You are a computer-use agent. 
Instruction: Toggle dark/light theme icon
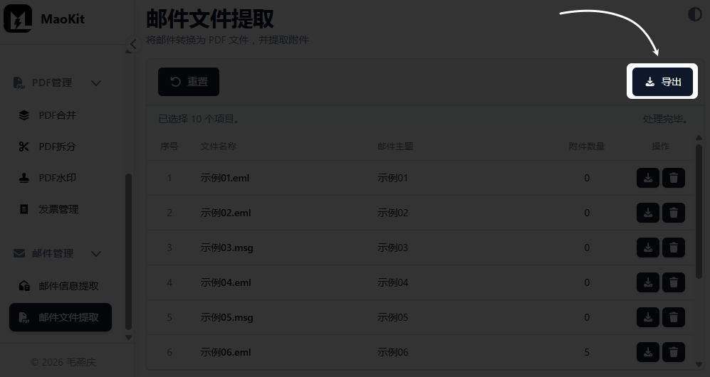click(x=694, y=14)
